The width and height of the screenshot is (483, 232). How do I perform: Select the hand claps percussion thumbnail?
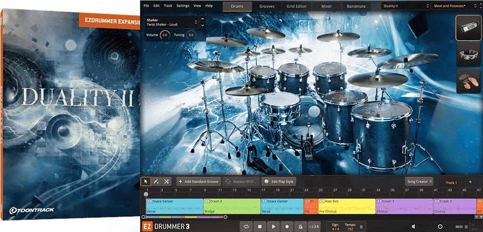click(x=469, y=81)
